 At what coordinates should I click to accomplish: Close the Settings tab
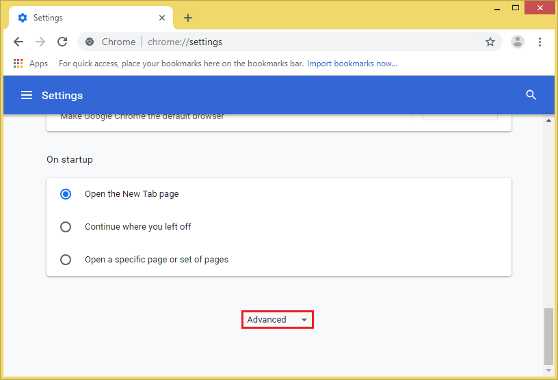click(162, 18)
